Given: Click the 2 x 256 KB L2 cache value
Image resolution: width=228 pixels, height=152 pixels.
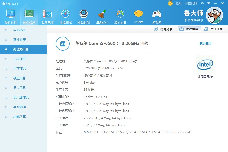Looking at the screenshot, I should (x=107, y=118).
